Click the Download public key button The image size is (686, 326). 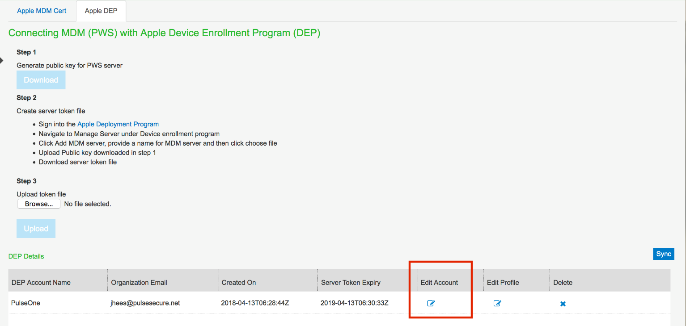click(x=41, y=80)
